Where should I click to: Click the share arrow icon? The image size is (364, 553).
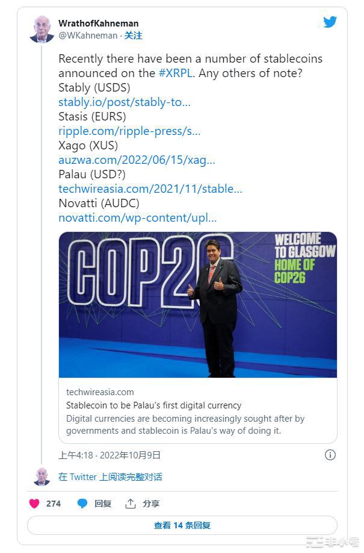(x=131, y=504)
